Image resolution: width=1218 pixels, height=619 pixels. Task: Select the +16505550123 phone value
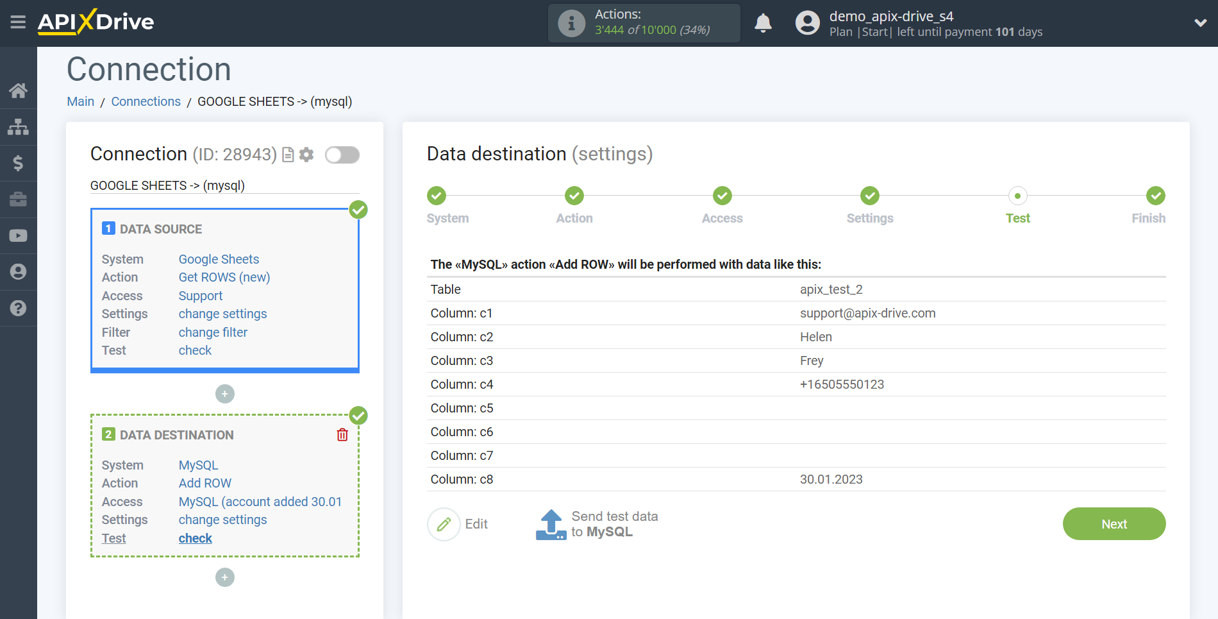click(x=842, y=384)
